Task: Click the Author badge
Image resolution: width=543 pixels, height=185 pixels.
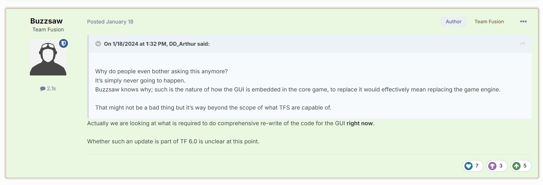Action: click(x=453, y=22)
